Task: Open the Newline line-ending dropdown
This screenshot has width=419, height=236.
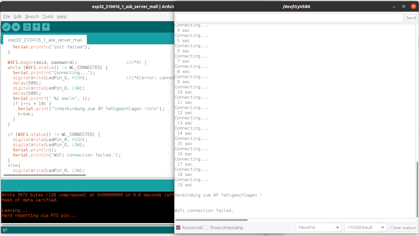Action: (x=319, y=227)
